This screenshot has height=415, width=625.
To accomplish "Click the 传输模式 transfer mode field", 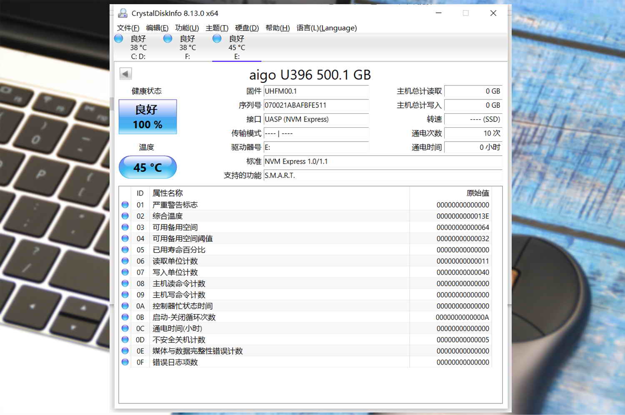I will (x=316, y=133).
